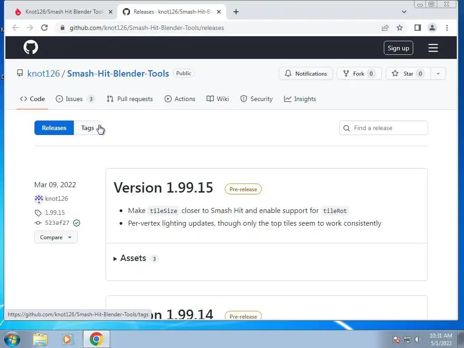Open the Version 1.99.15 release title
The height and width of the screenshot is (348, 464).
[163, 188]
